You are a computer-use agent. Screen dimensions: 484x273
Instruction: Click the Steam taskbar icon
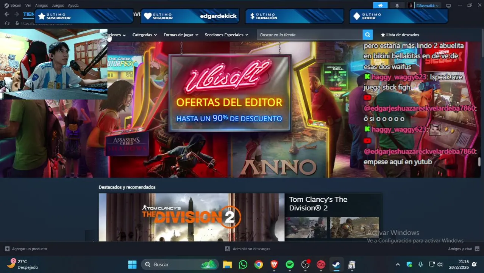click(336, 265)
